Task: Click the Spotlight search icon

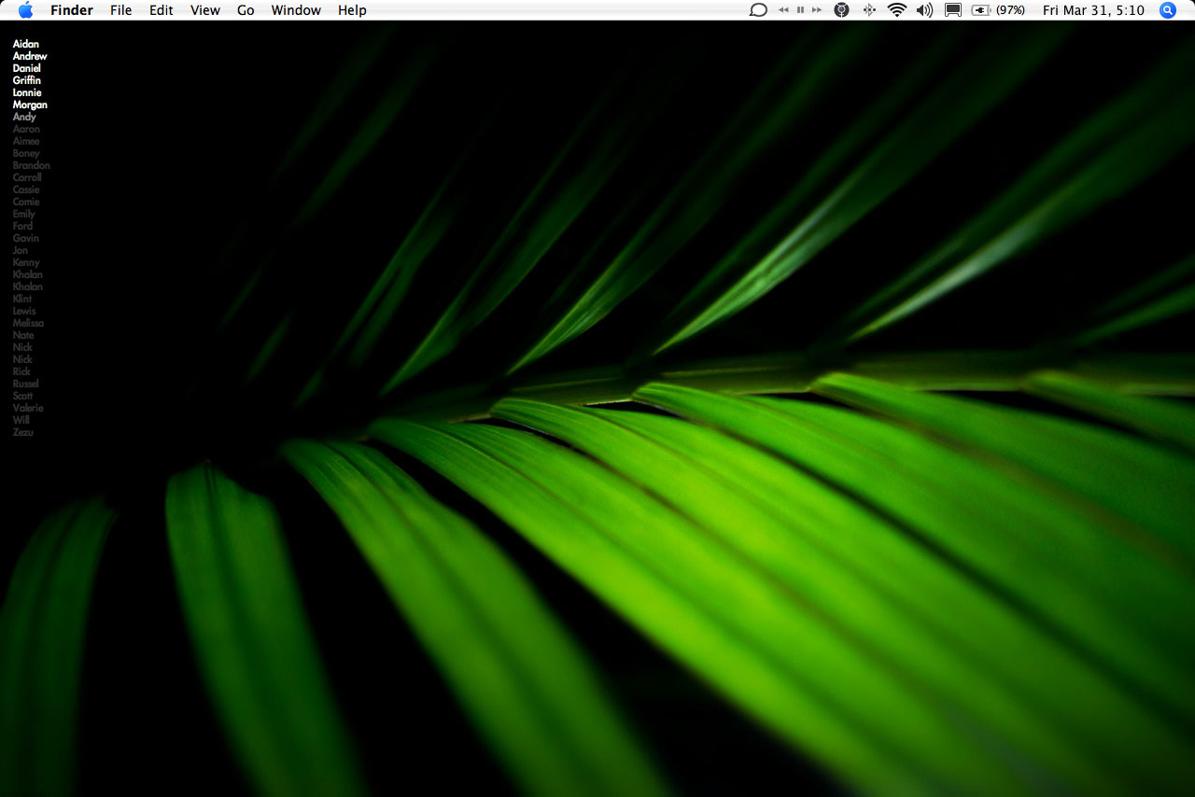Action: click(1167, 10)
